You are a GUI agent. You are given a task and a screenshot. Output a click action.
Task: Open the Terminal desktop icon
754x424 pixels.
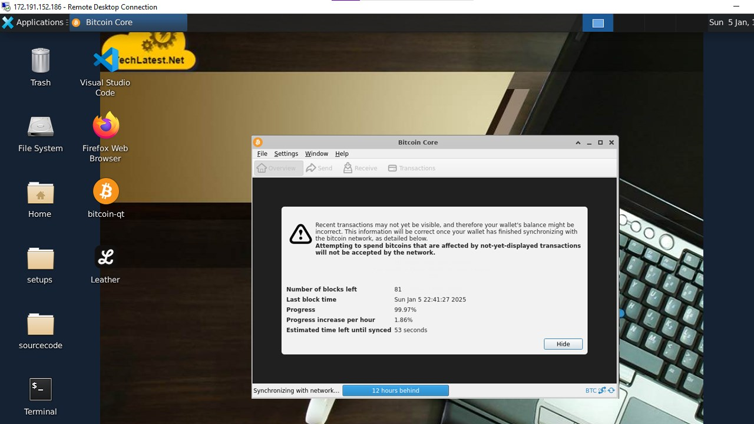41,389
